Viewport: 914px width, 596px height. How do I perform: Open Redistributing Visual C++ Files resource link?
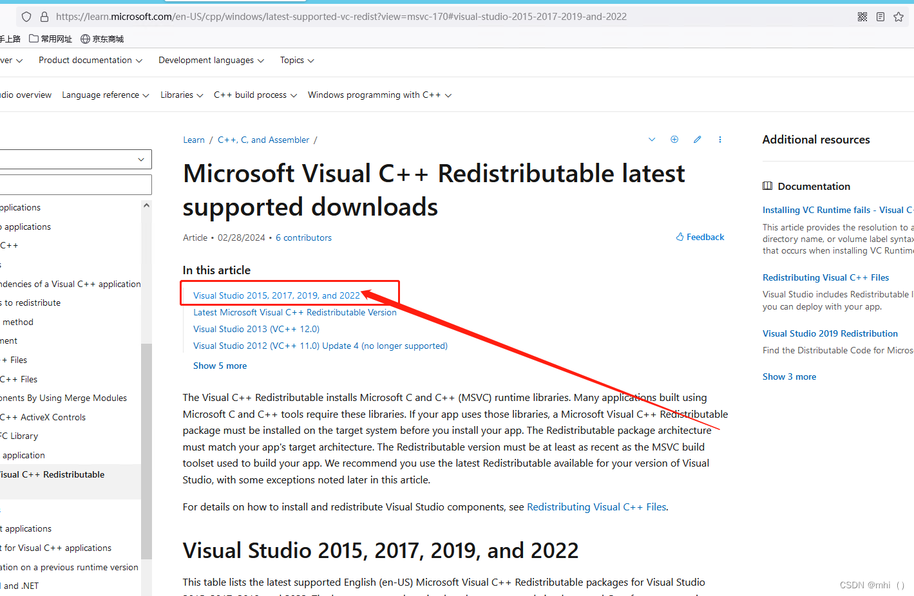(826, 277)
